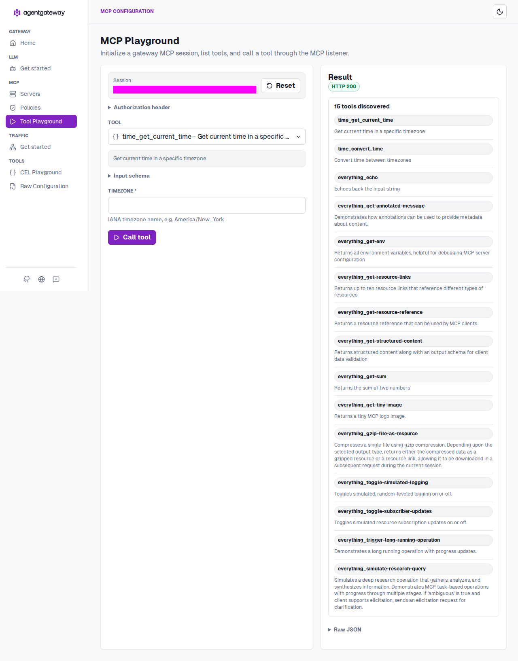Click the Policies shield icon
The width and height of the screenshot is (518, 661).
pos(13,108)
